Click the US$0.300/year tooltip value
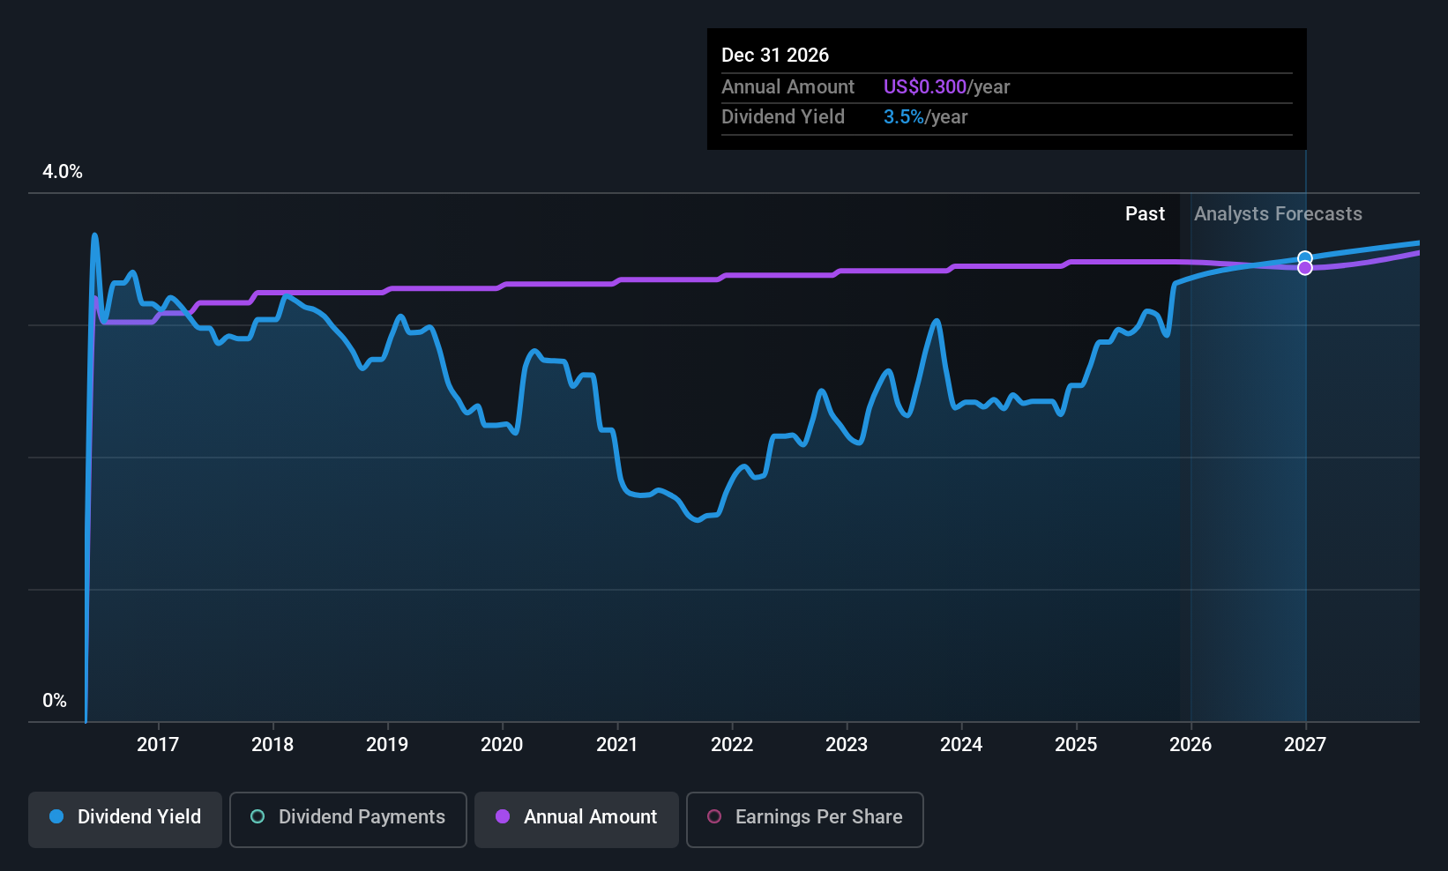Viewport: 1448px width, 871px height. tap(946, 87)
